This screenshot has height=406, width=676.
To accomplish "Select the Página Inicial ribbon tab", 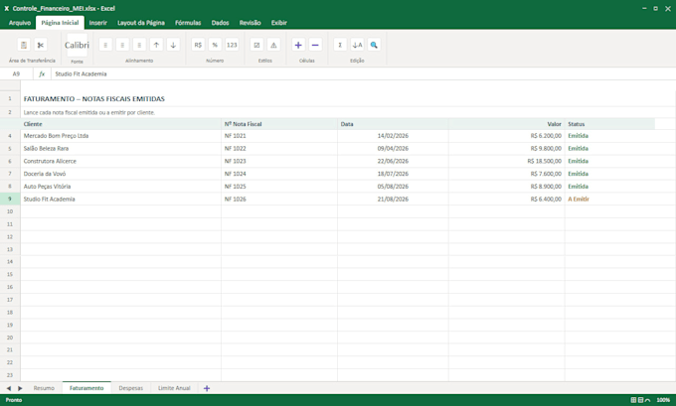I will coord(60,23).
